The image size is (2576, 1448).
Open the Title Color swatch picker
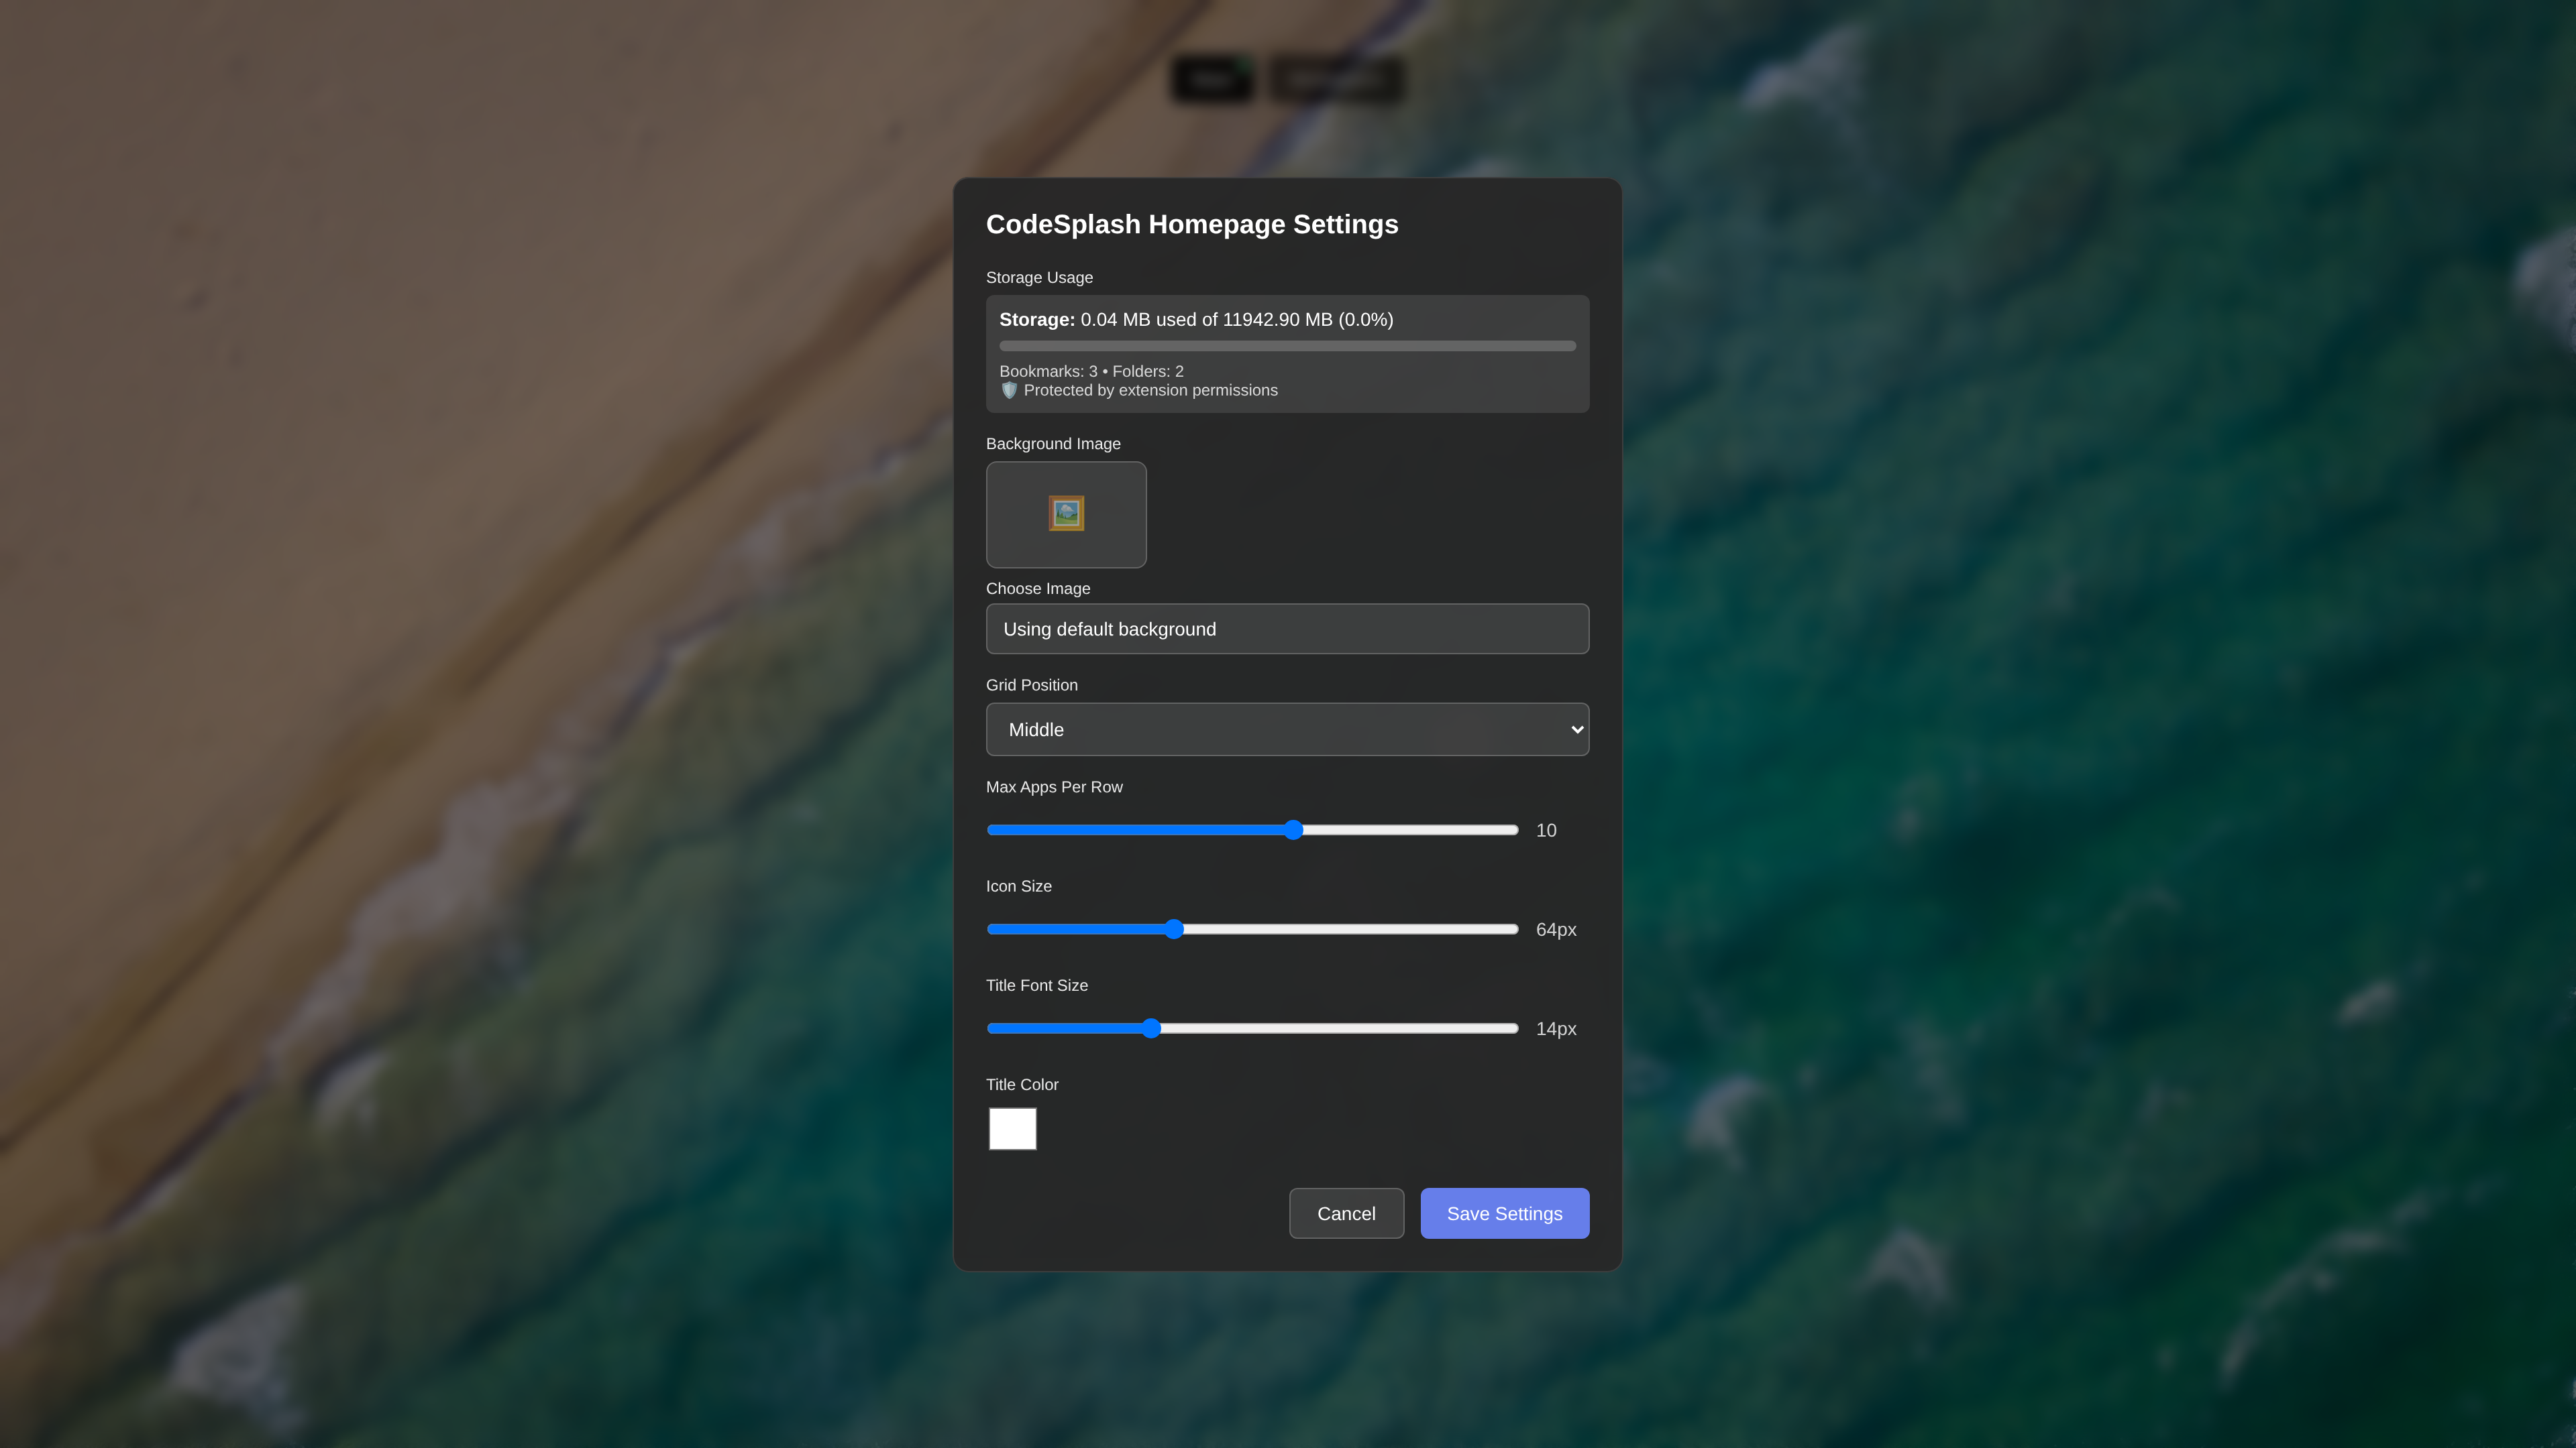coord(1012,1128)
